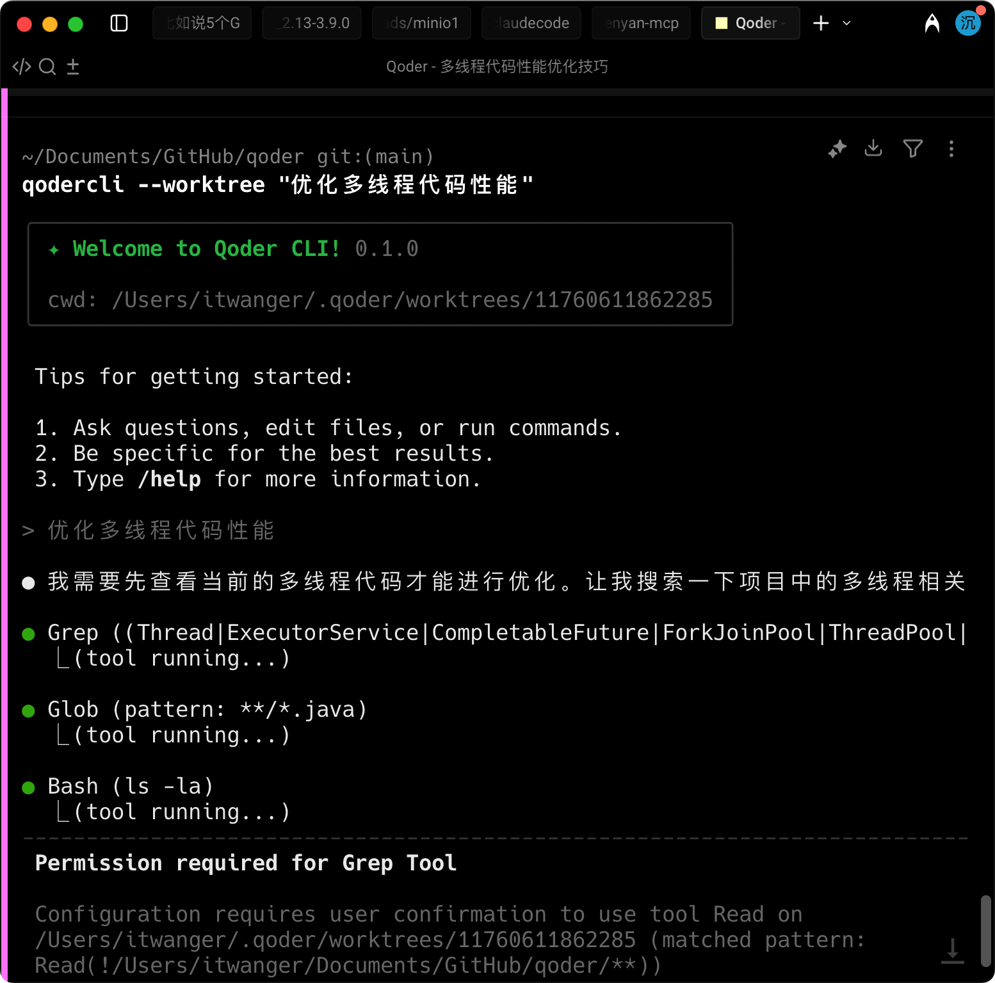Image resolution: width=995 pixels, height=983 pixels.
Task: Expand the new tab options chevron
Action: coord(846,24)
